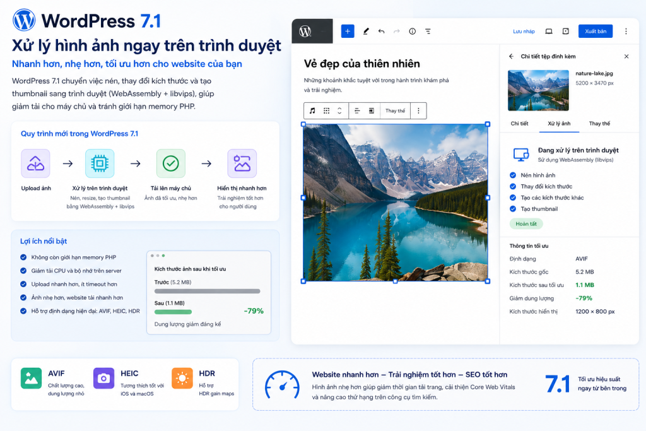Click the Lưu nháp link
Image resolution: width=646 pixels, height=431 pixels.
coord(524,32)
